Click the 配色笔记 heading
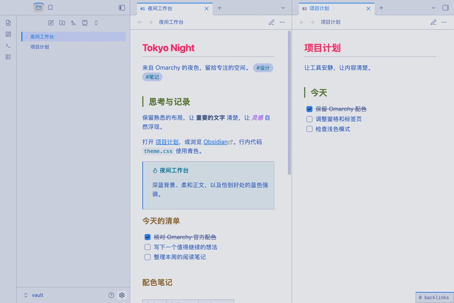 157,283
